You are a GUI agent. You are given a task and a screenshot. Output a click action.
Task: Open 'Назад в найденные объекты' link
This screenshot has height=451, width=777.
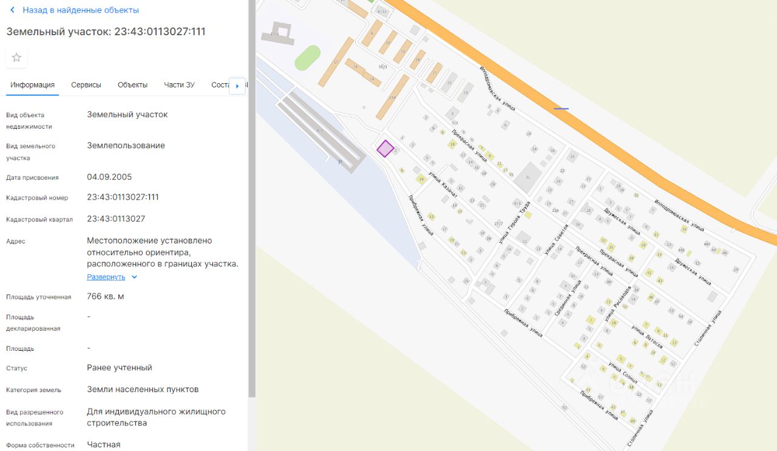click(x=81, y=10)
